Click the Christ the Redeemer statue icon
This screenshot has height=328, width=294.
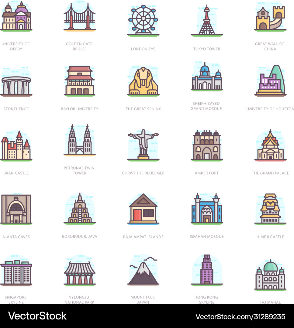(143, 144)
